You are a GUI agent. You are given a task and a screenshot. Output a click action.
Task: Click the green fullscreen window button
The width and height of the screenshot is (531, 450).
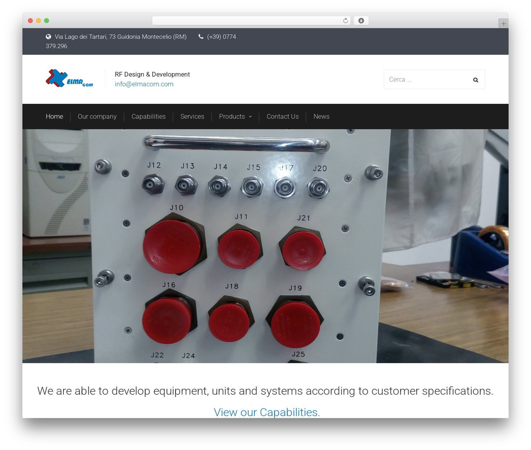click(x=46, y=21)
